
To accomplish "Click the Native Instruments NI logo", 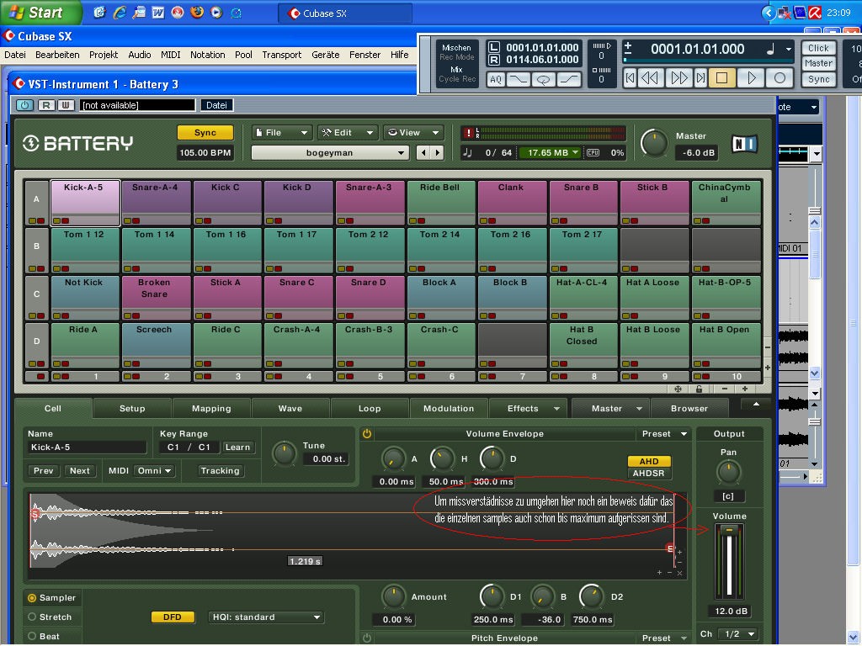I will click(x=745, y=144).
